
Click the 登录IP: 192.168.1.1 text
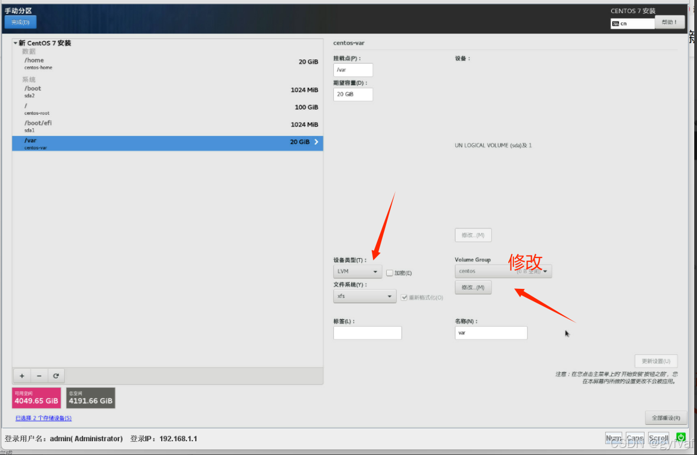click(163, 438)
